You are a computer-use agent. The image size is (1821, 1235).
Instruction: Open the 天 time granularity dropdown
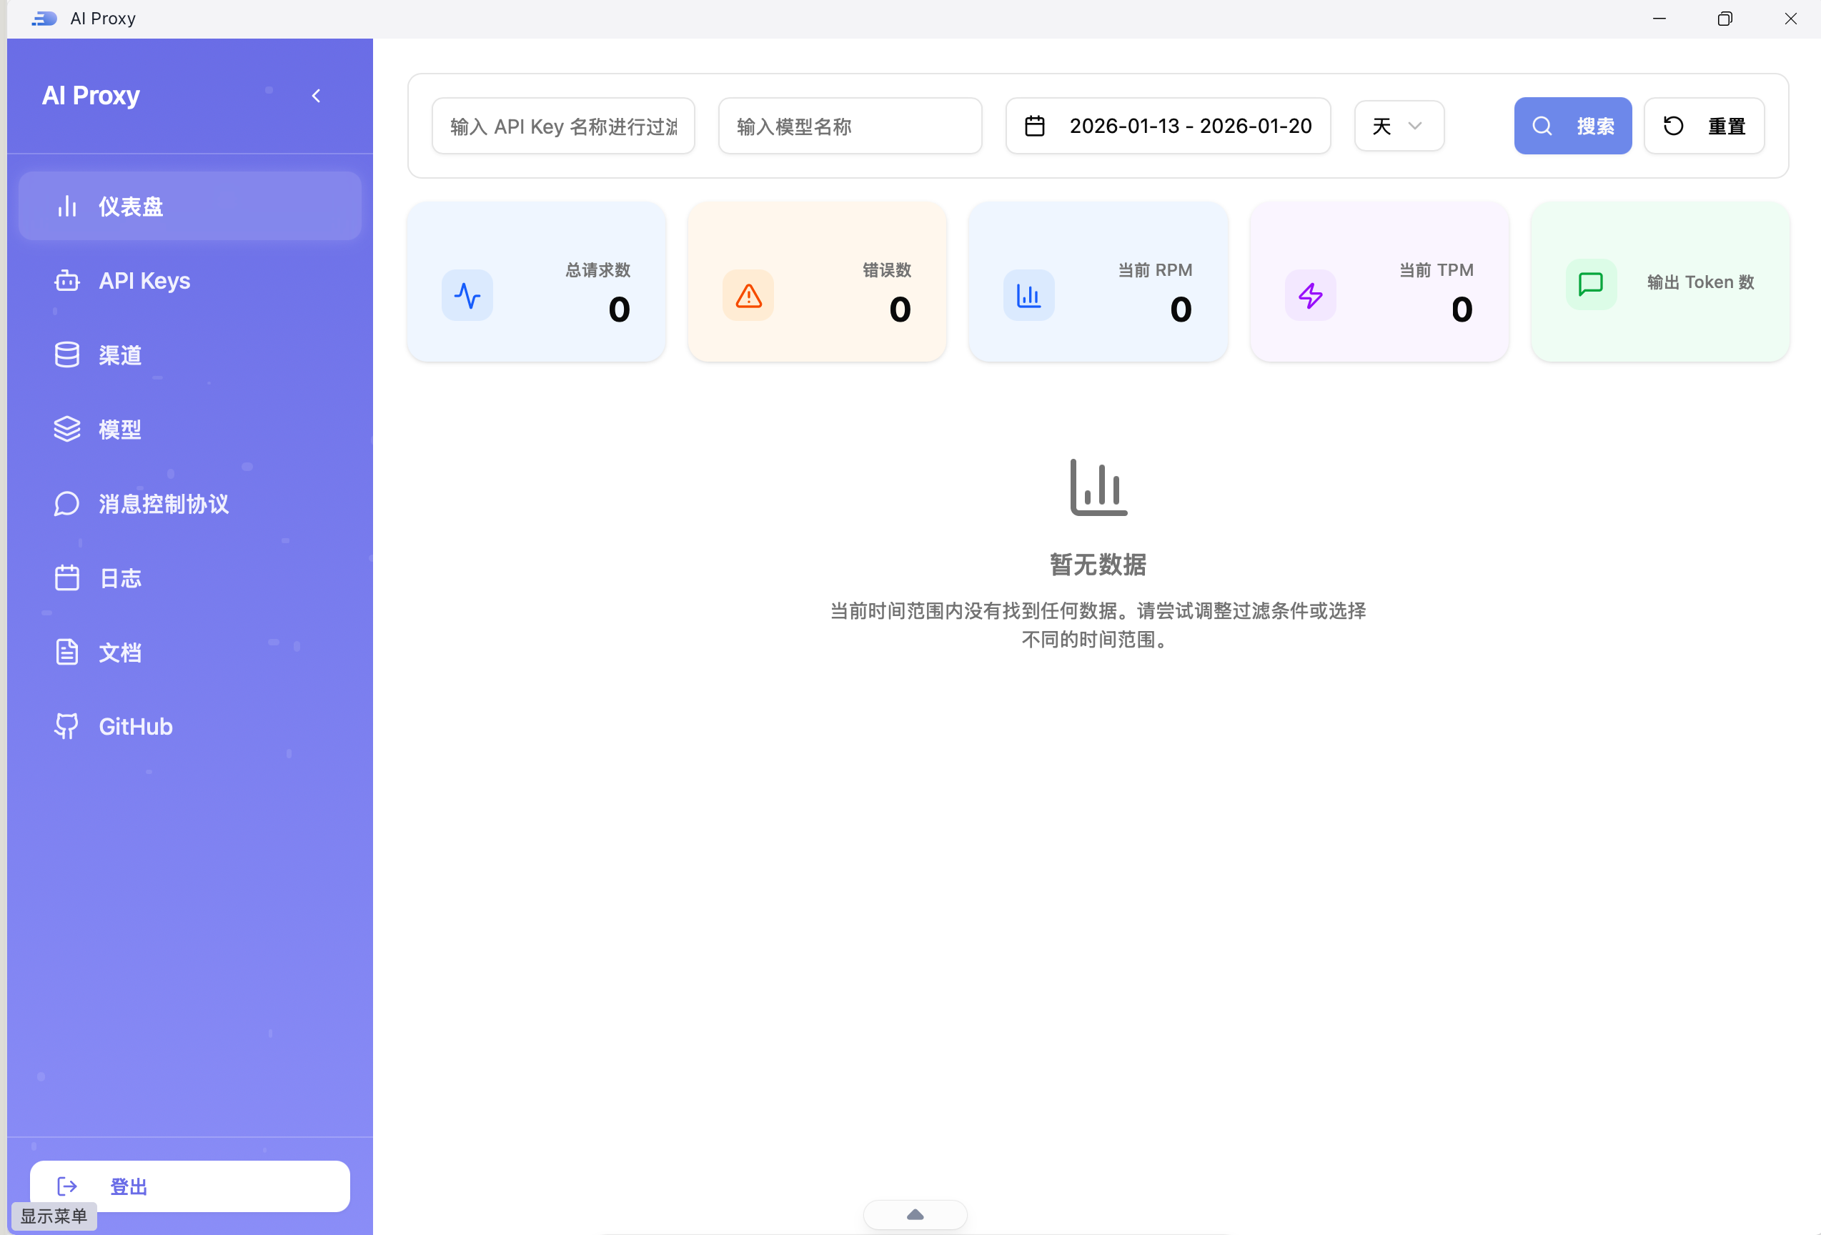(1398, 125)
